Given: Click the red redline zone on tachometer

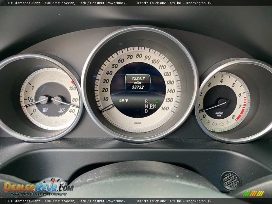Looking at the screenshot, I should pyautogui.click(x=242, y=109).
